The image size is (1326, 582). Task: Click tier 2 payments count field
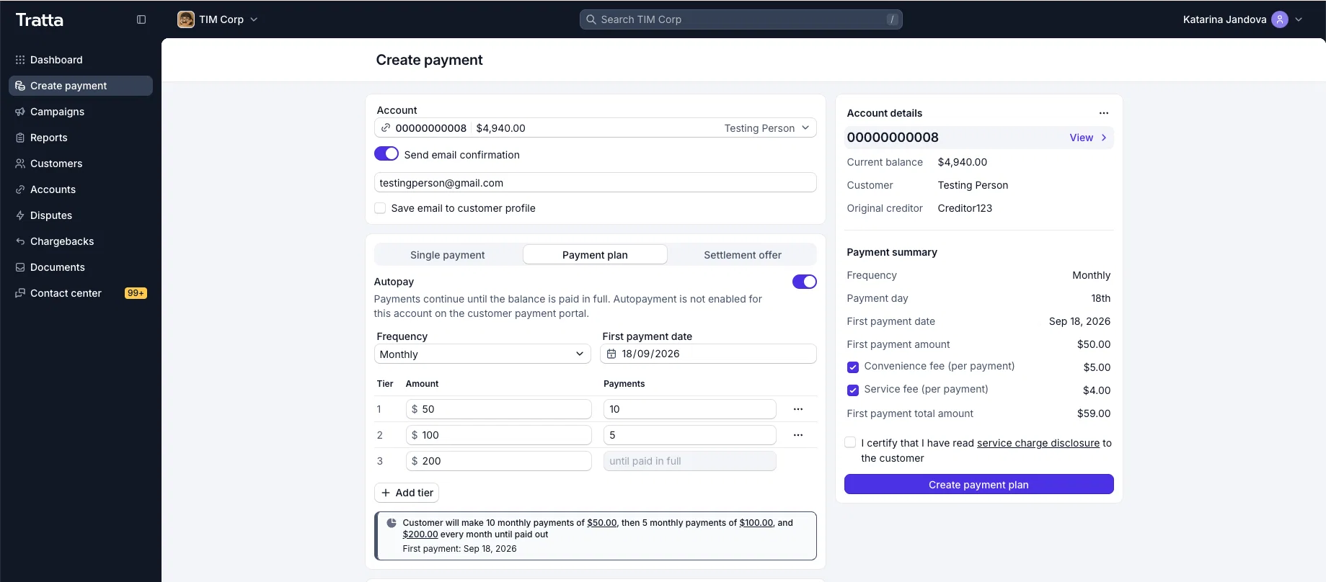690,435
